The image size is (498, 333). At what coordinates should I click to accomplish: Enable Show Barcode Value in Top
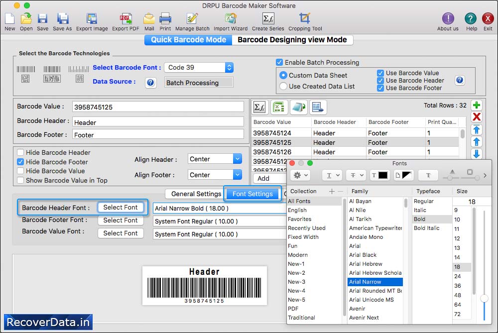[x=20, y=180]
